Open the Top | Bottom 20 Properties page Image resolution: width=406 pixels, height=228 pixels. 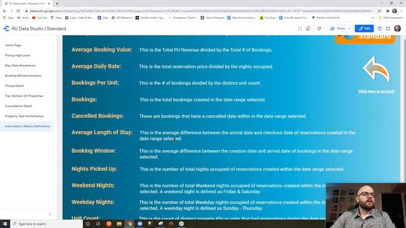click(x=24, y=96)
